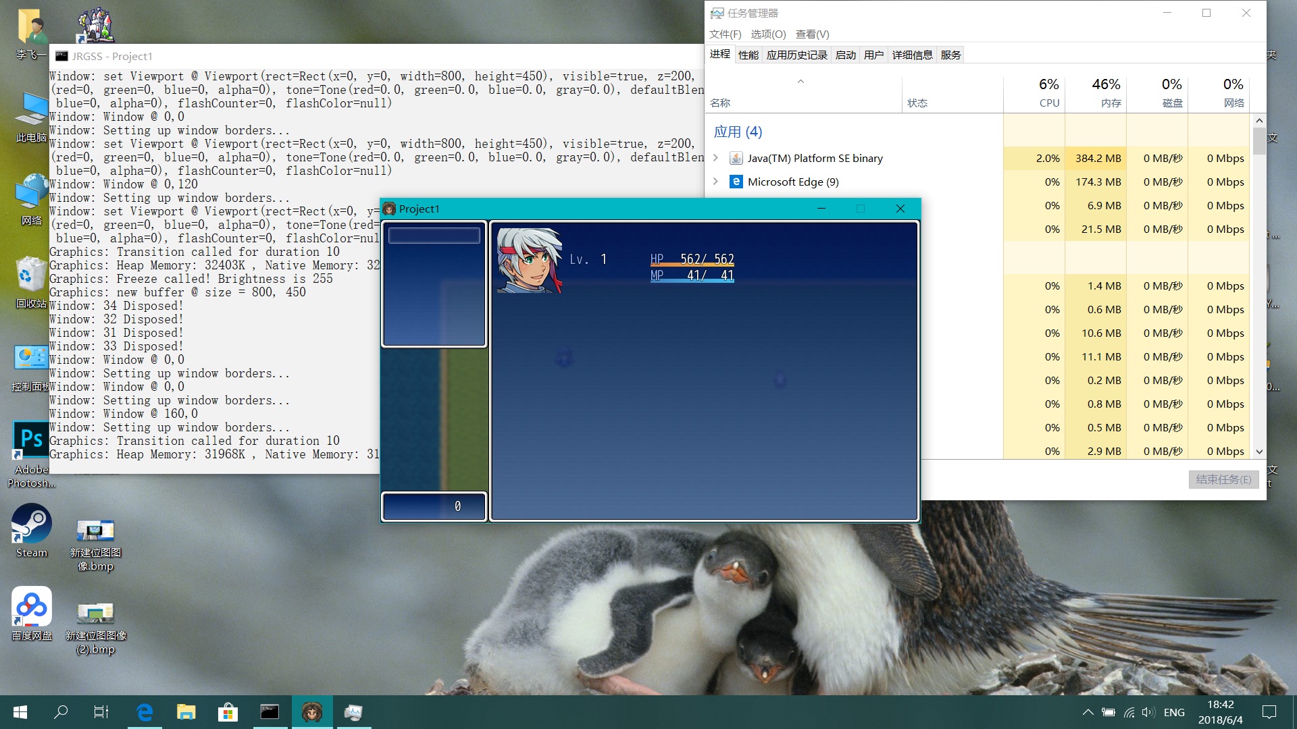Image resolution: width=1297 pixels, height=729 pixels.
Task: Open File Explorer from taskbar
Action: pyautogui.click(x=186, y=712)
